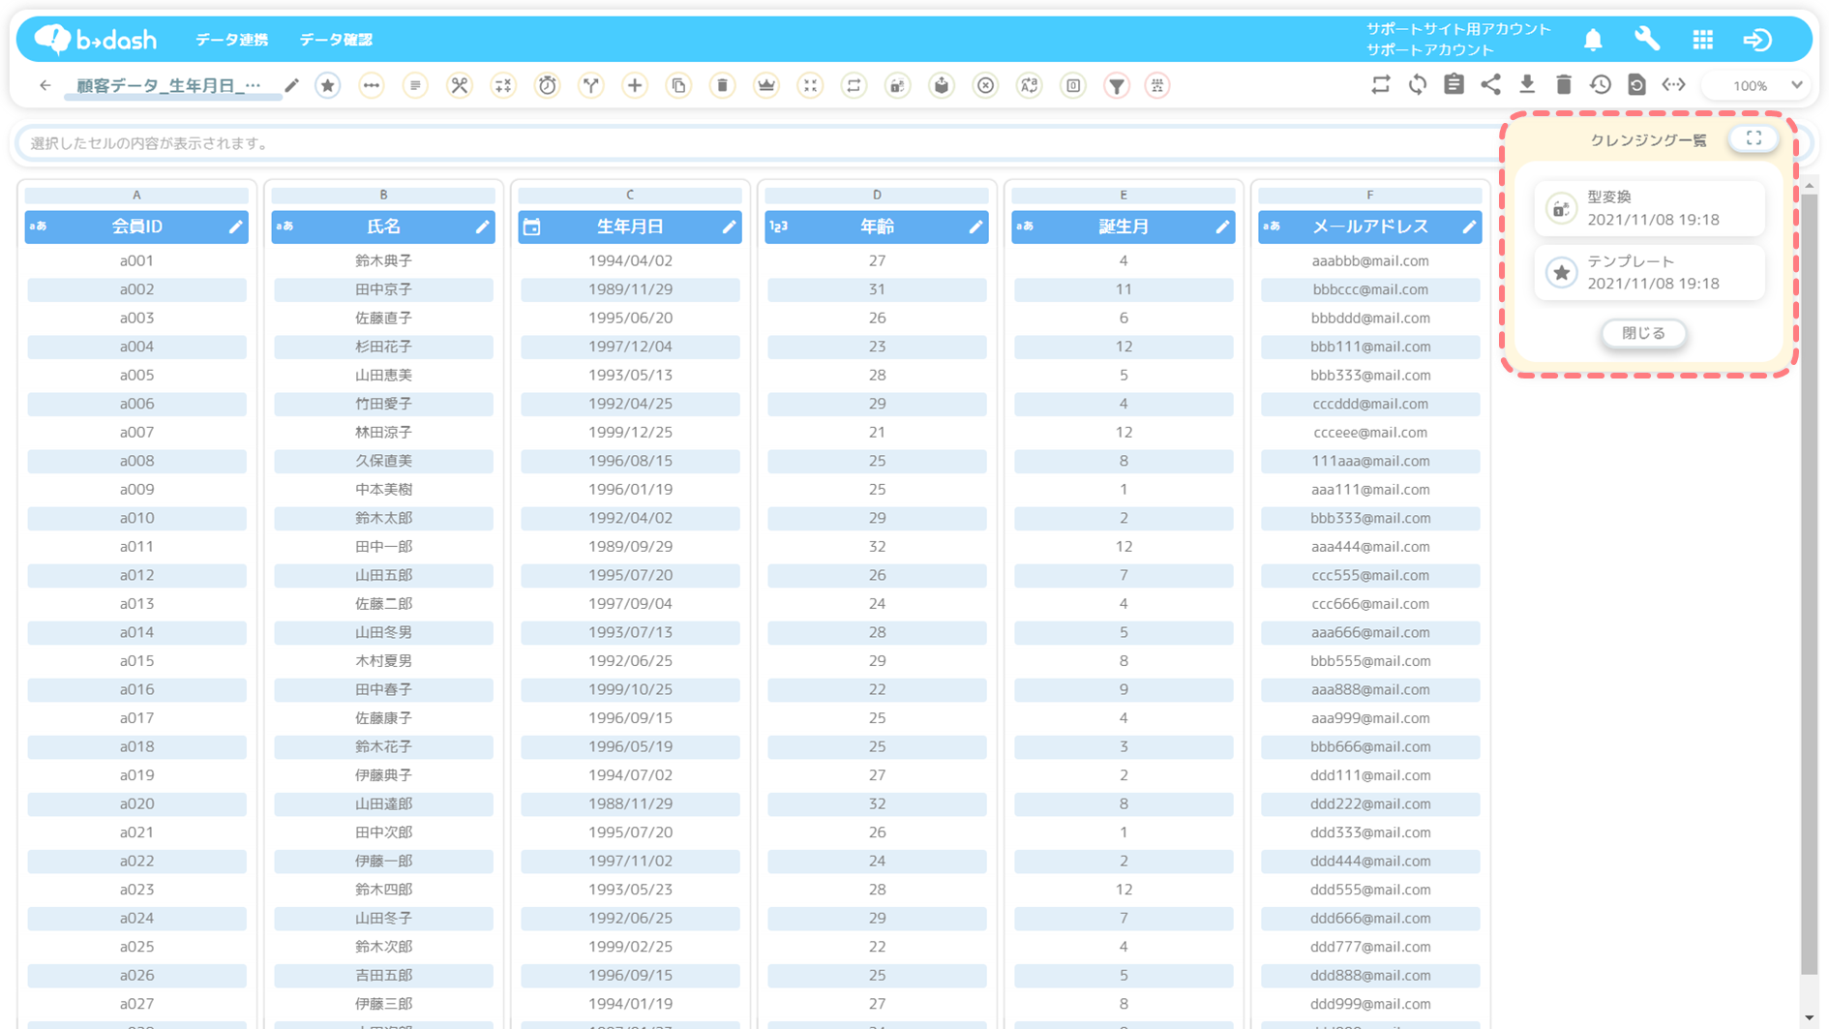Screen dimensions: 1829x1029
Task: Select cell 久保直美
Action: [383, 461]
